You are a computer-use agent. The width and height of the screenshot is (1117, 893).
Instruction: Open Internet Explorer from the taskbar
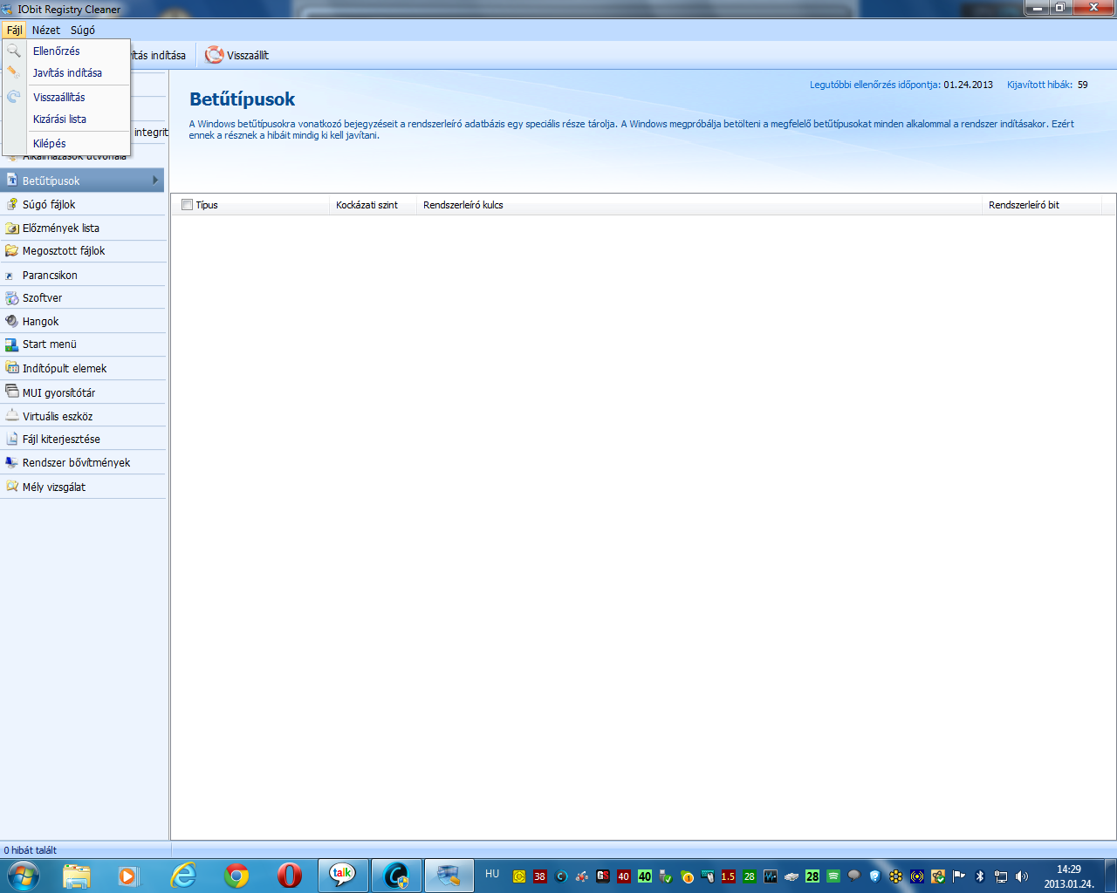coord(183,875)
